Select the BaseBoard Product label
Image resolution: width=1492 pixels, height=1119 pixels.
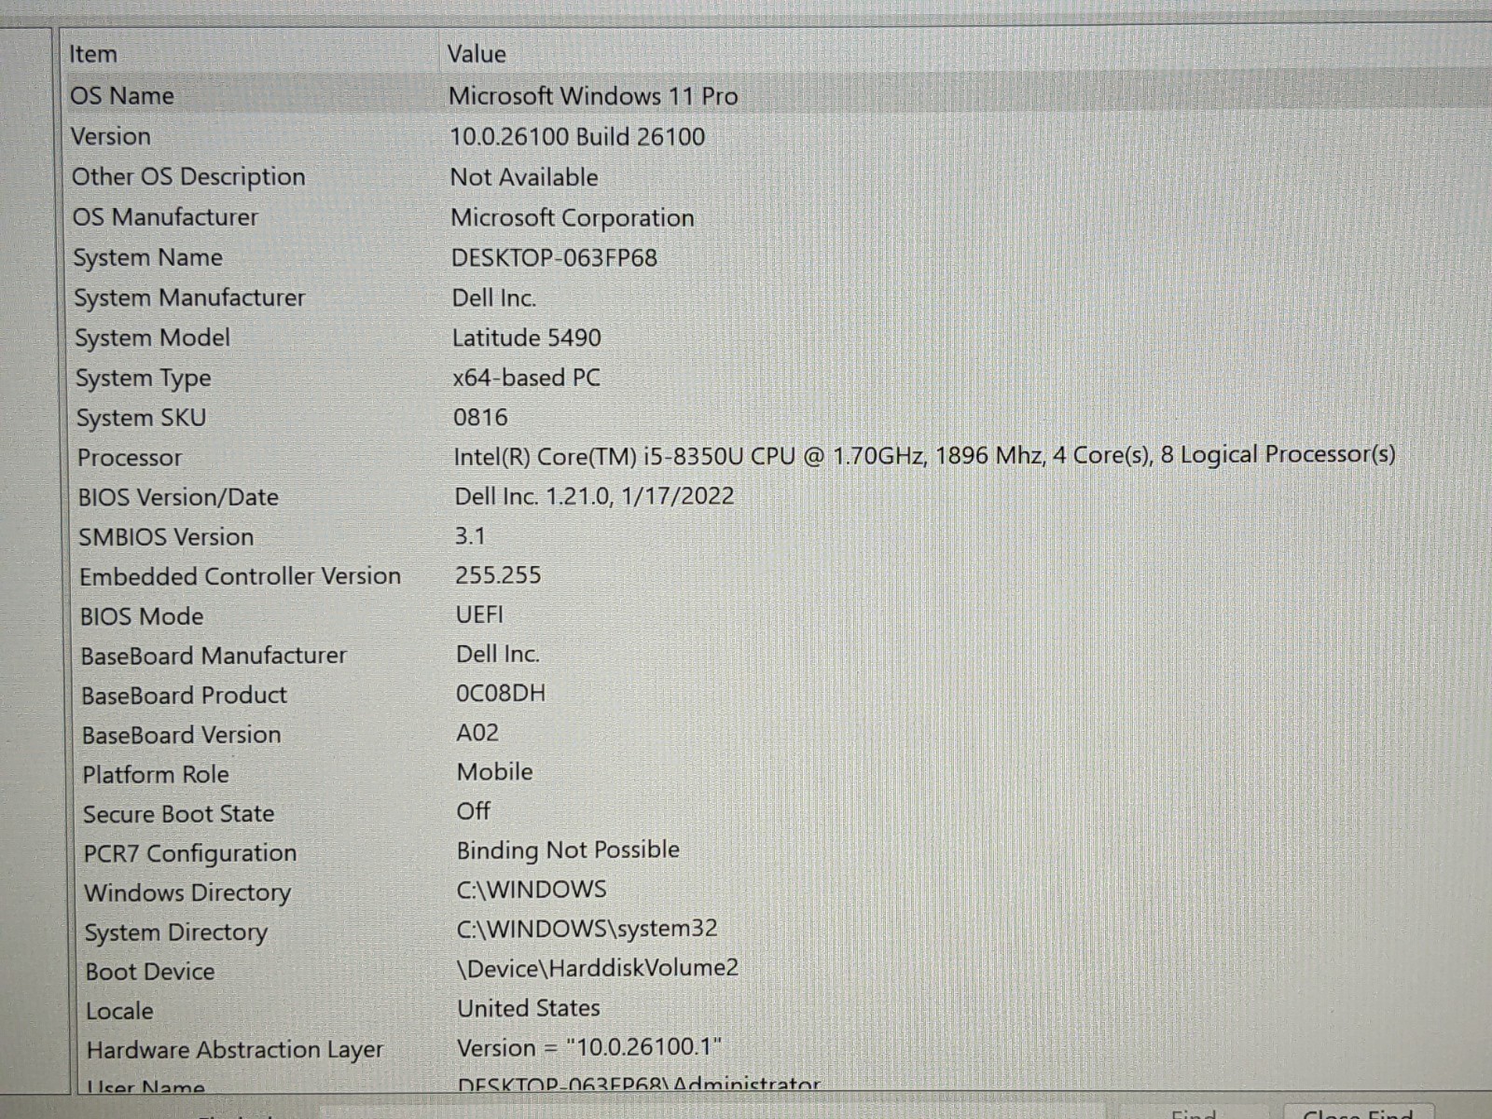[185, 696]
